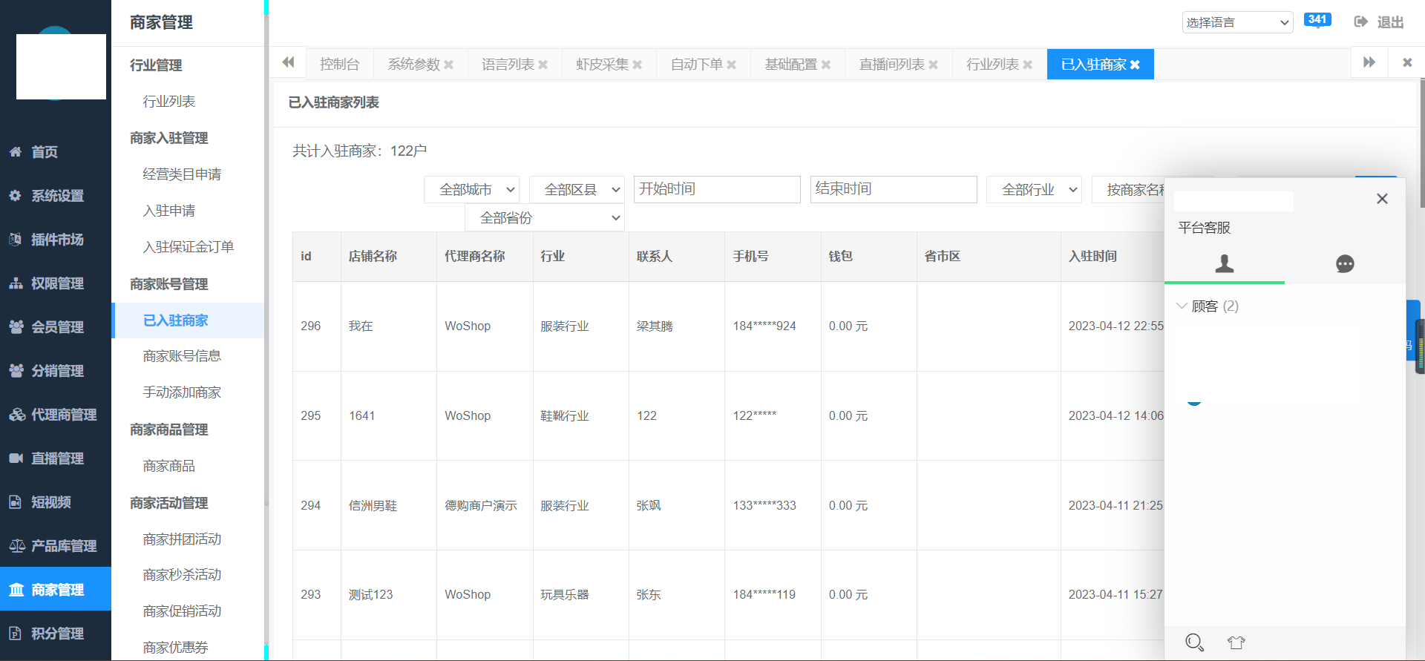Switch to the 直播间列表 tab
This screenshot has width=1425, height=661.
(x=891, y=65)
